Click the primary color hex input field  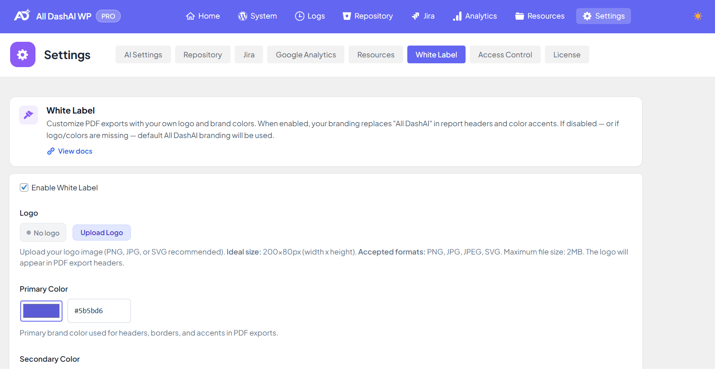(99, 311)
